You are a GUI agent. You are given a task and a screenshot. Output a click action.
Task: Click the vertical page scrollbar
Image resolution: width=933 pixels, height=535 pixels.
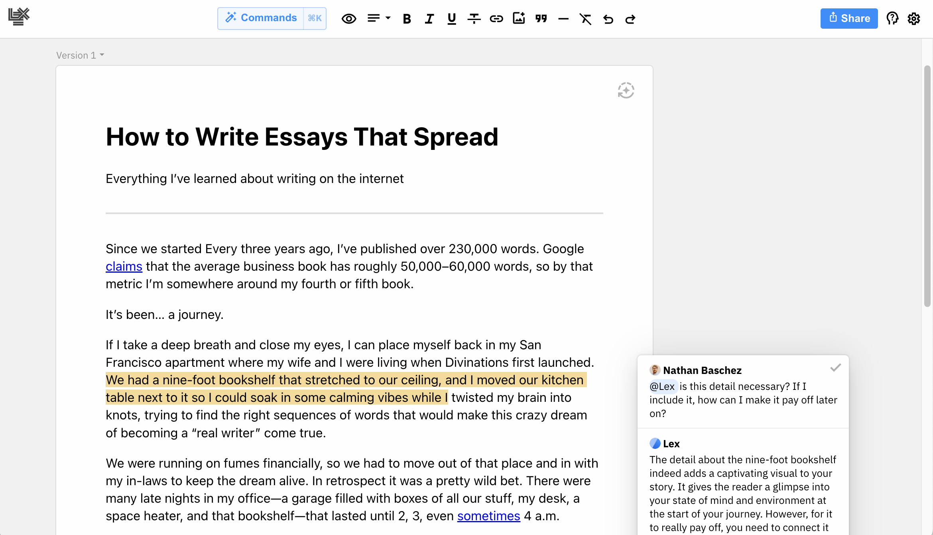click(x=927, y=187)
